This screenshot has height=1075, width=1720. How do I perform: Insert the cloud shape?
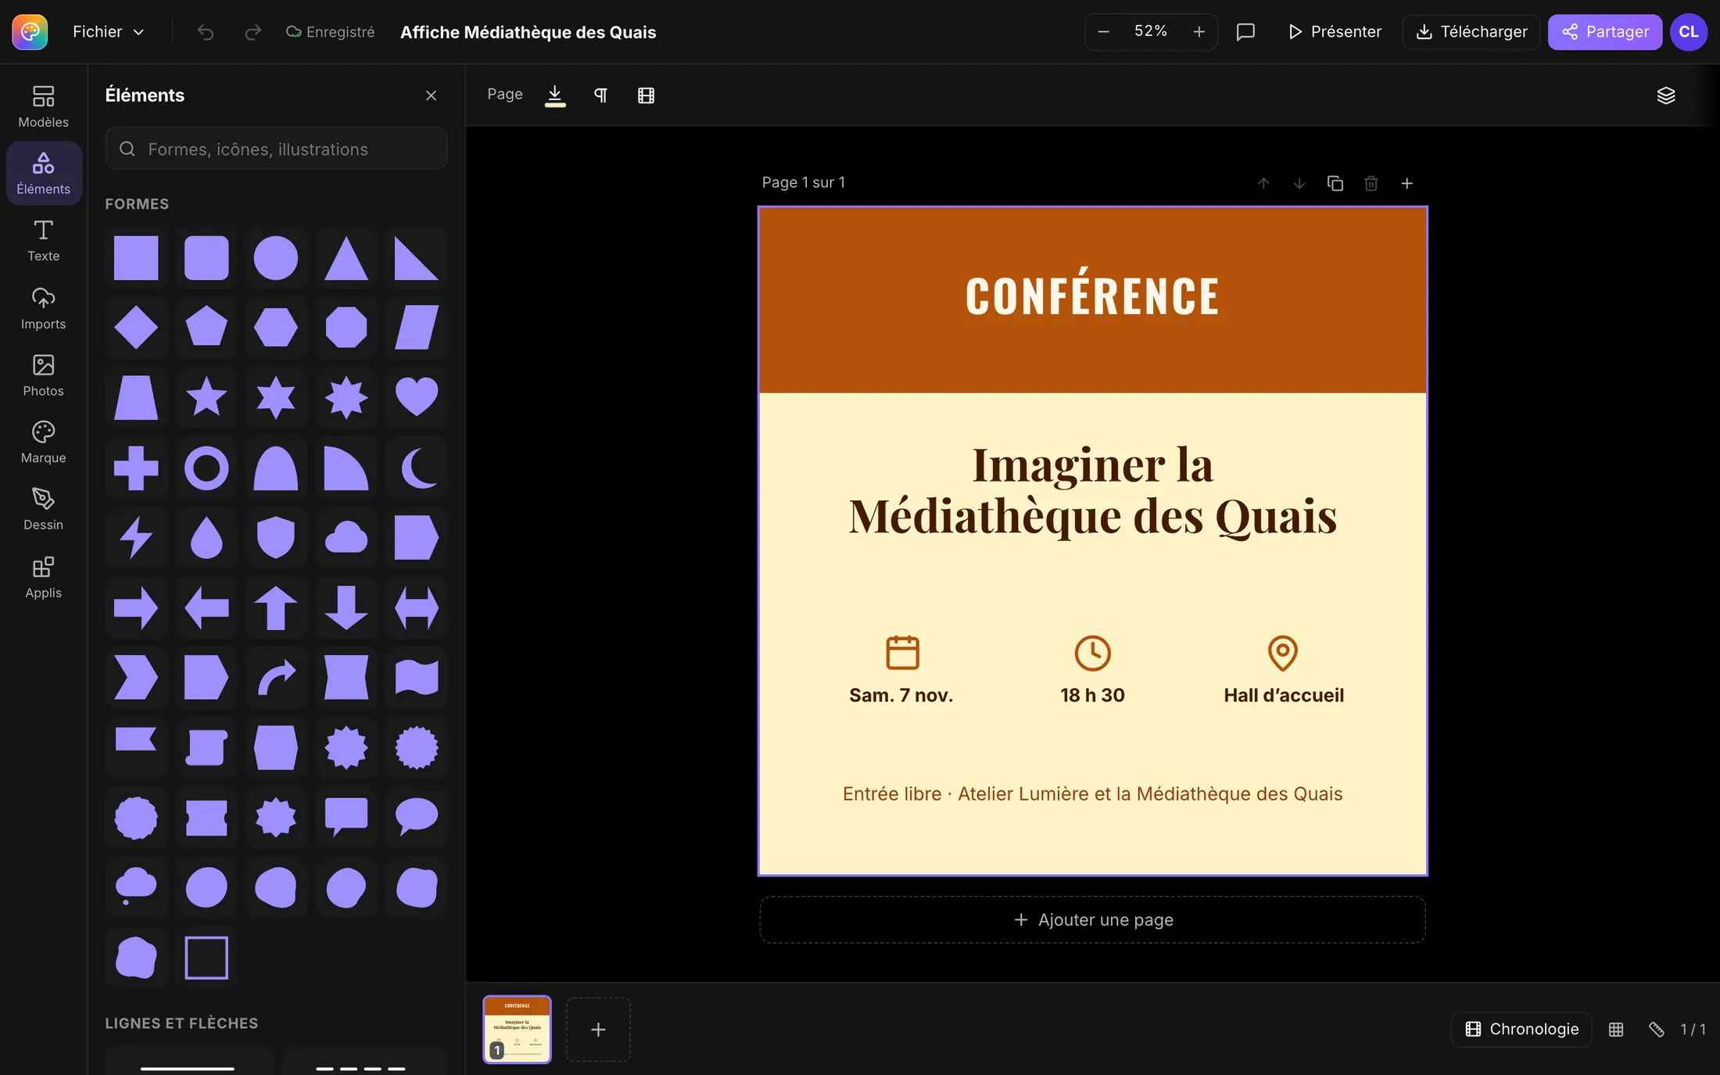tap(346, 538)
